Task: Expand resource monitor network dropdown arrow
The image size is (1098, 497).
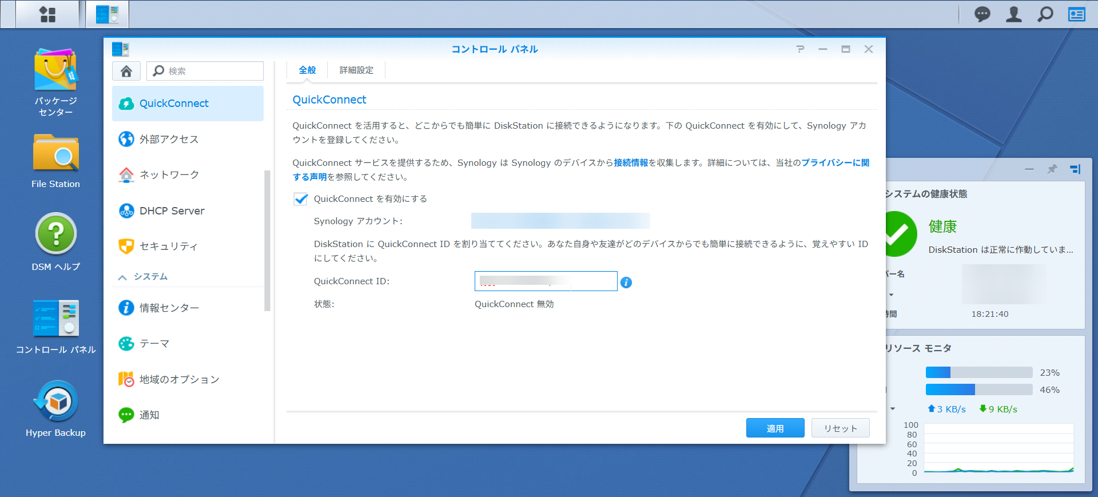Action: [893, 409]
